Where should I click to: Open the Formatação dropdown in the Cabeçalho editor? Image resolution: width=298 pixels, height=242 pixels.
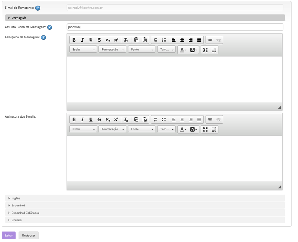[112, 50]
